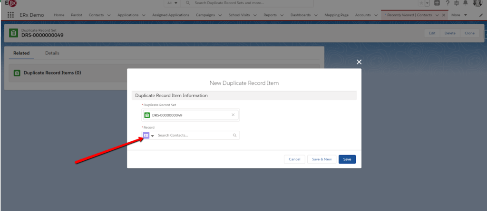Close the Recently Viewed Contacts tab
This screenshot has width=487, height=211.
(444, 15)
